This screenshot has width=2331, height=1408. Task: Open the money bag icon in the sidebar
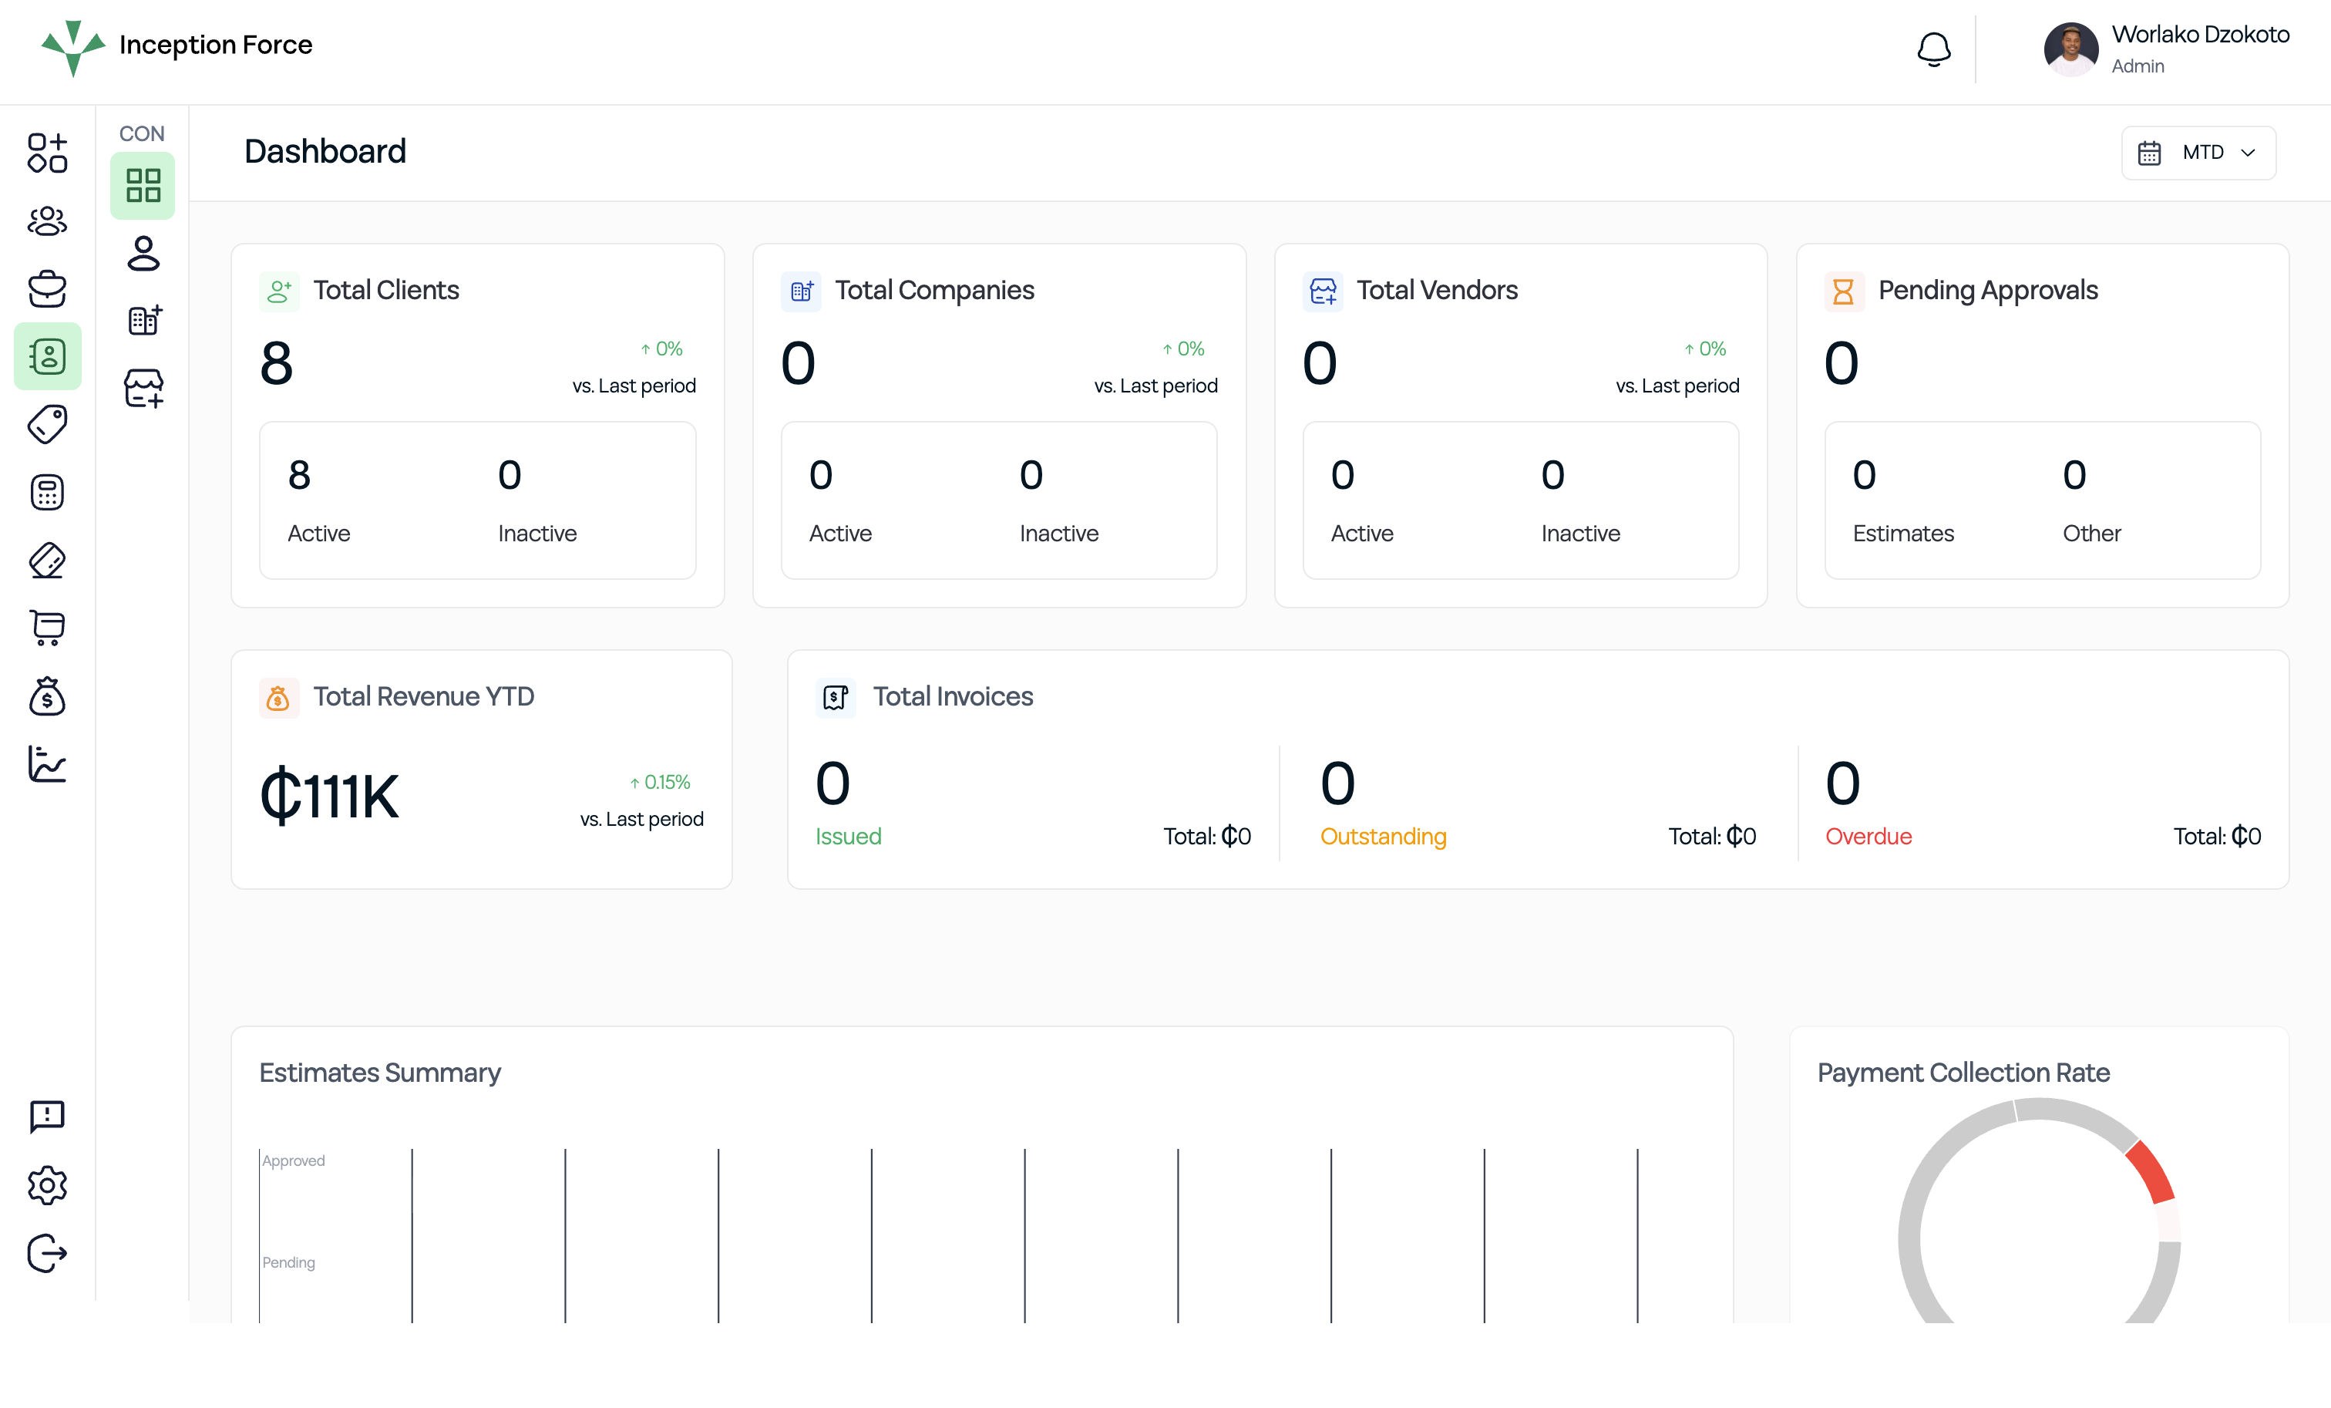click(x=47, y=696)
